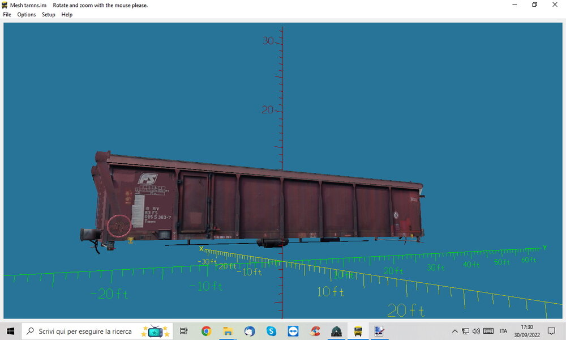The width and height of the screenshot is (566, 340).
Task: Open the Setup menu
Action: point(48,15)
